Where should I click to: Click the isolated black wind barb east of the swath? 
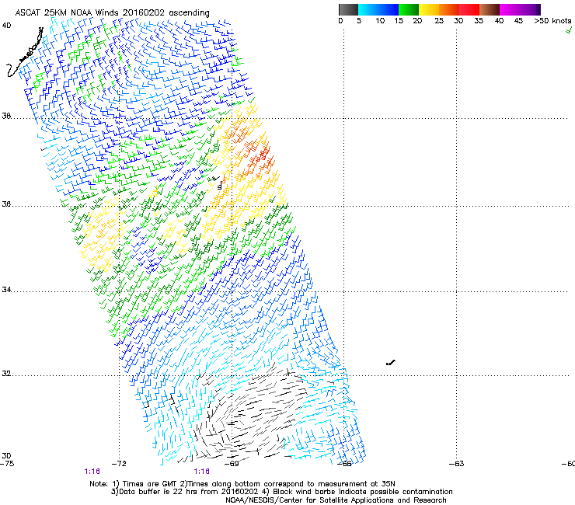click(391, 363)
